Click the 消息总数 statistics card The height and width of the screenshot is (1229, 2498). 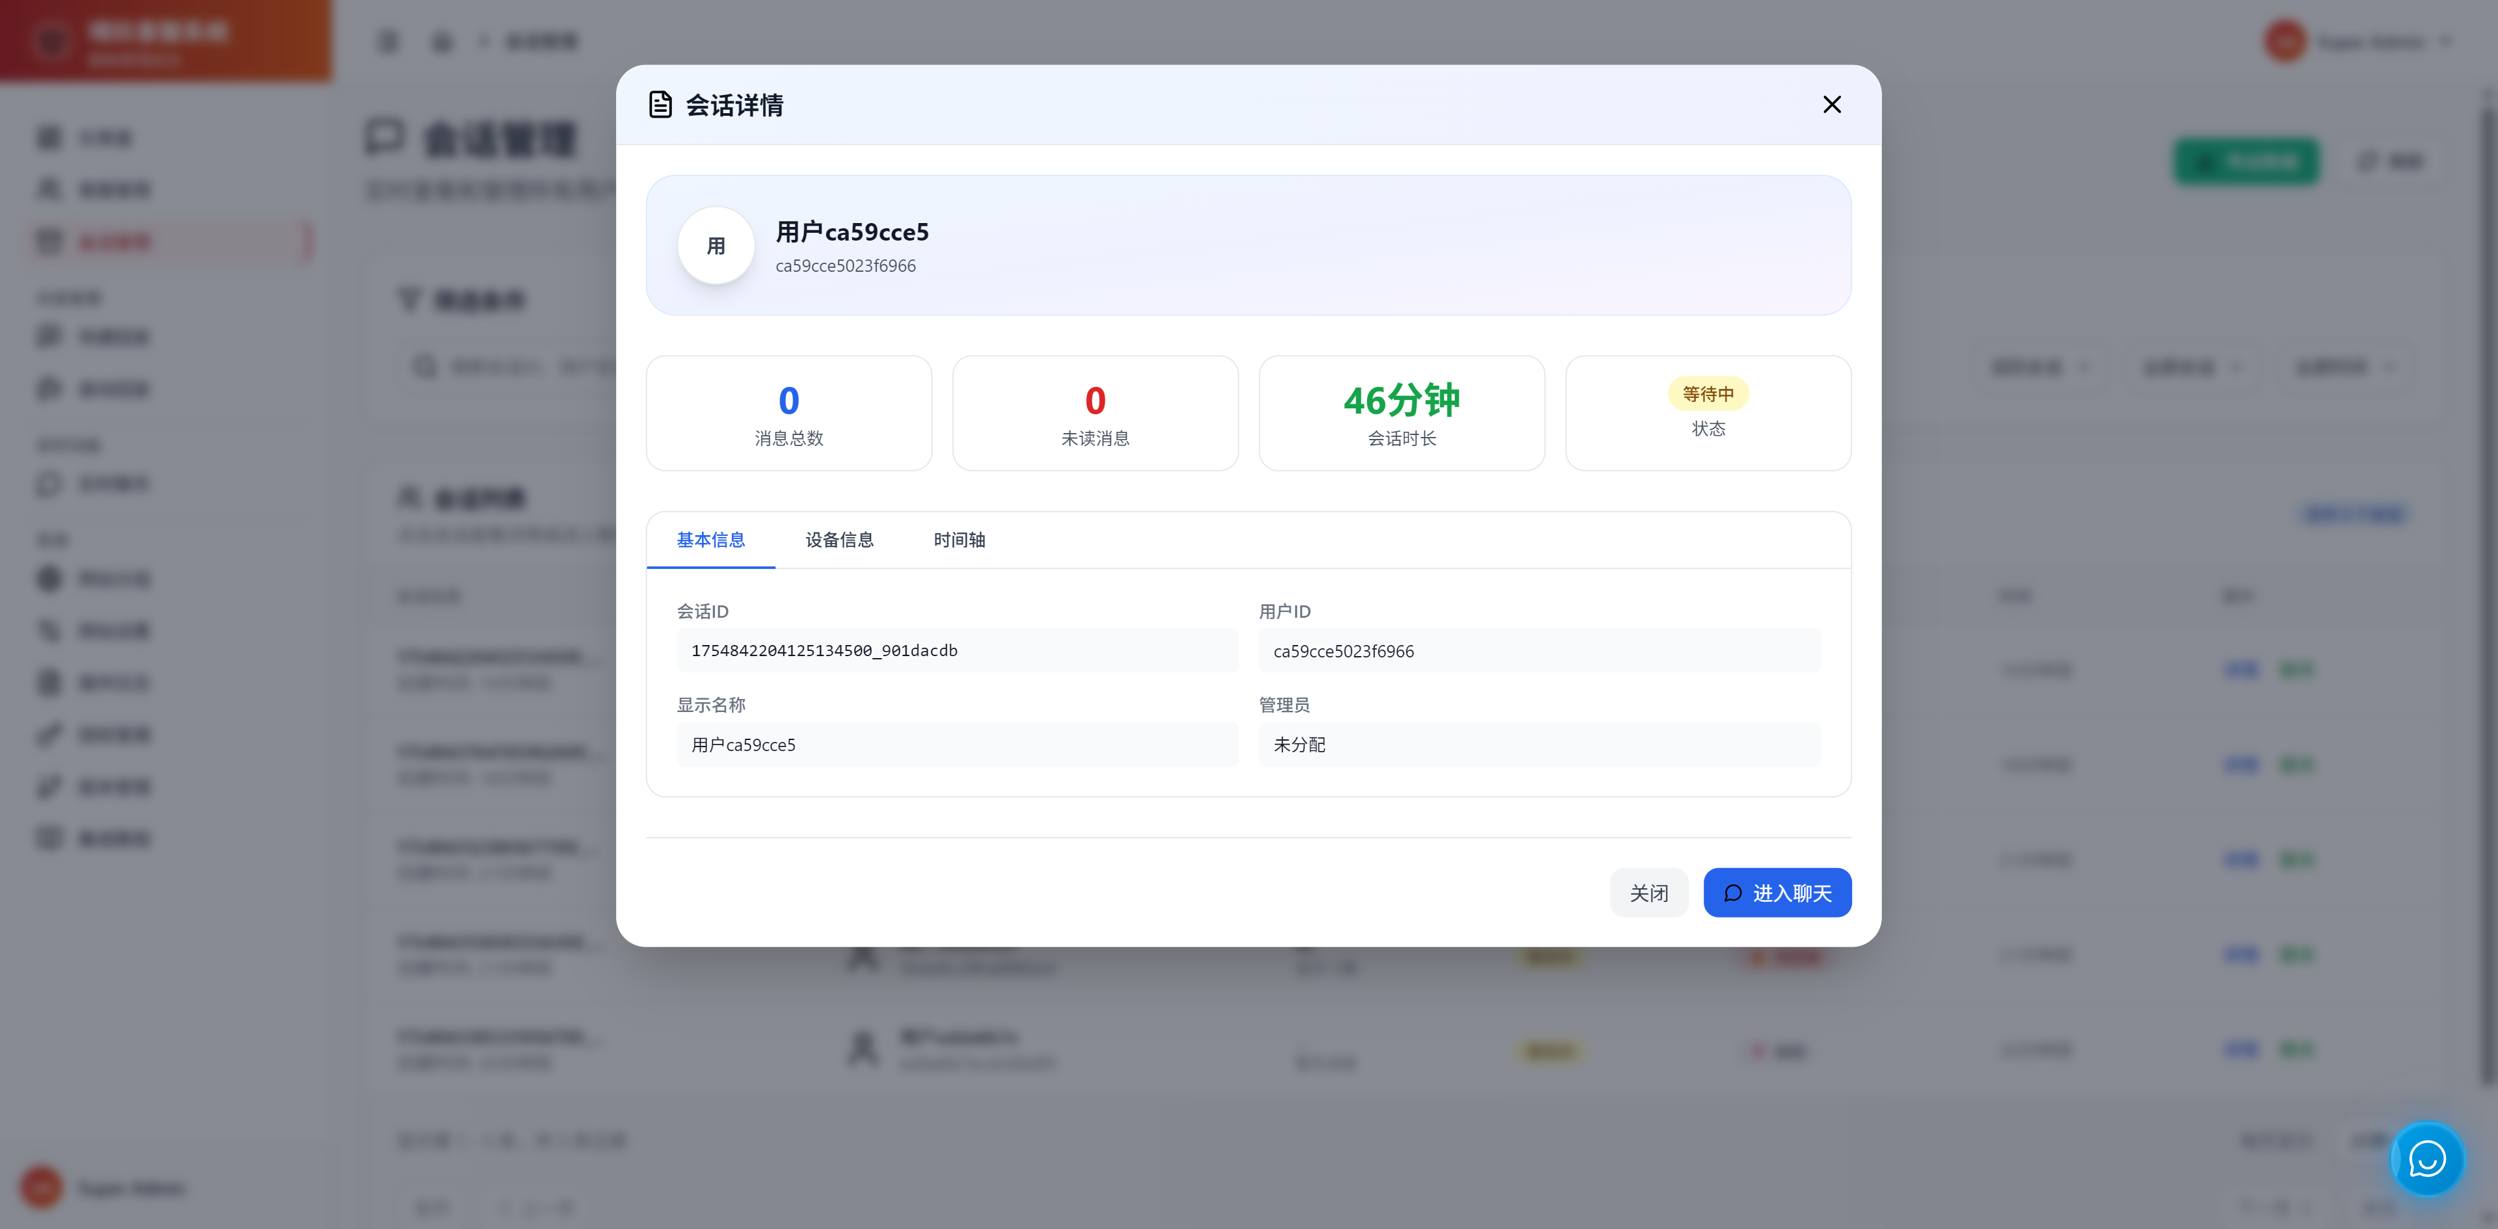[788, 414]
